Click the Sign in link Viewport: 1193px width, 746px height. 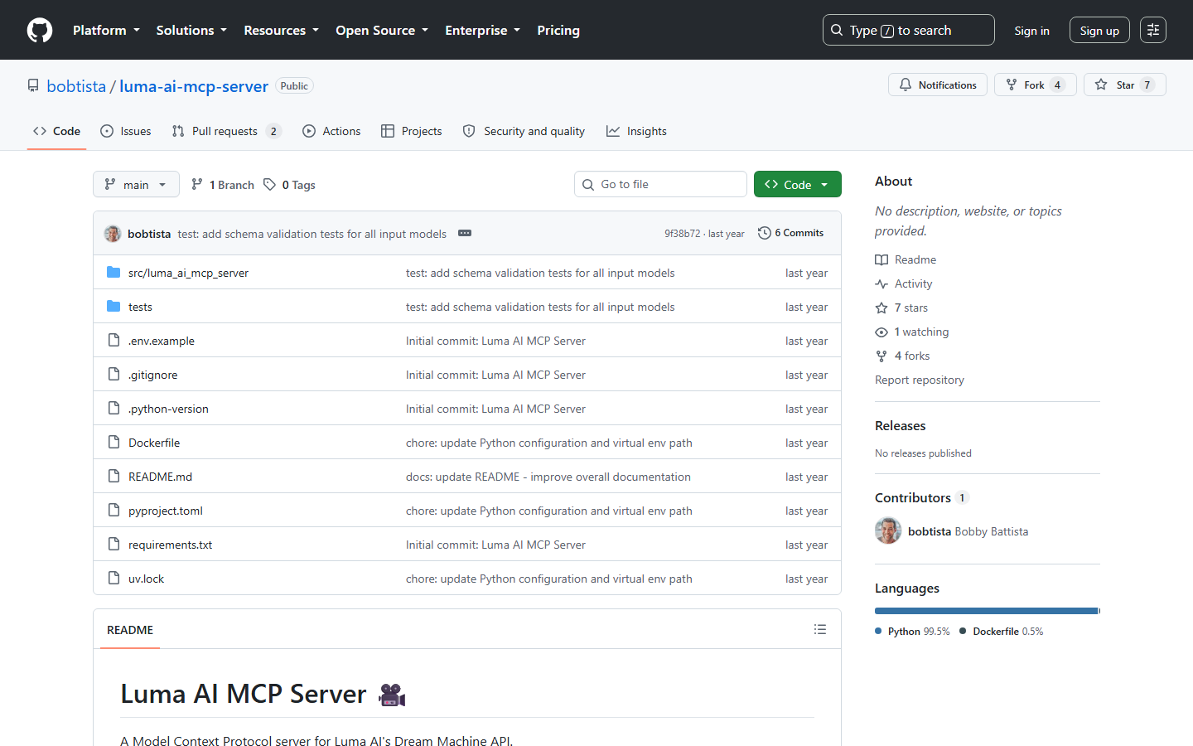click(1031, 31)
